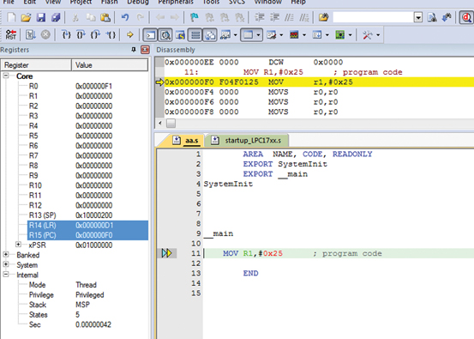Open the Toolbox wrench icon
474x339 pixels.
(368, 35)
